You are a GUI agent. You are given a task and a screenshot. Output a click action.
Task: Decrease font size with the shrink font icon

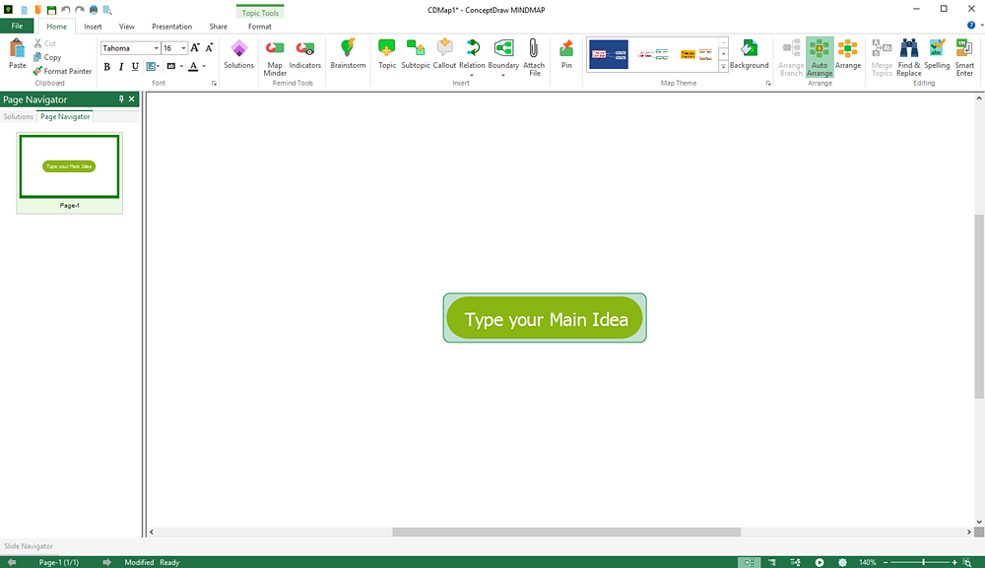209,47
